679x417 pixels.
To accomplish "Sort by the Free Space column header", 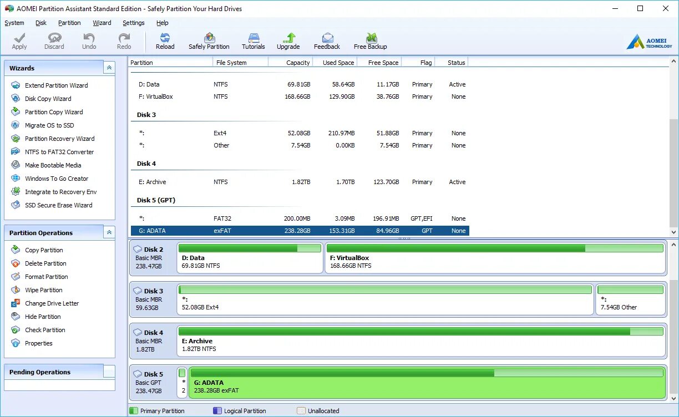I will pos(380,63).
